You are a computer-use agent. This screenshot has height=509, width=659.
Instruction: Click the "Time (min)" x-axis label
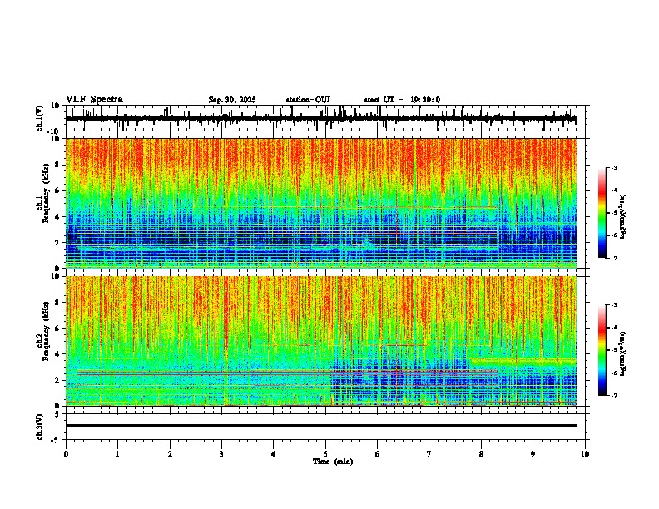point(333,462)
